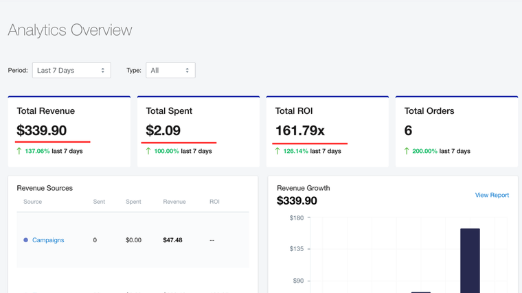Click the green up arrow beside 137.06%
This screenshot has width=522, height=293.
[x=19, y=151]
